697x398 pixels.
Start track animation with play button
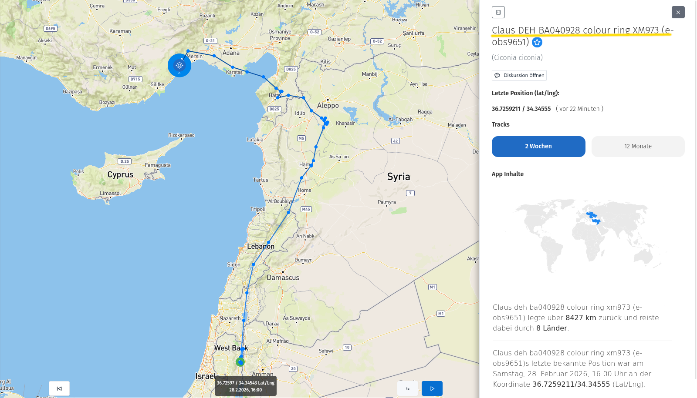(432, 388)
